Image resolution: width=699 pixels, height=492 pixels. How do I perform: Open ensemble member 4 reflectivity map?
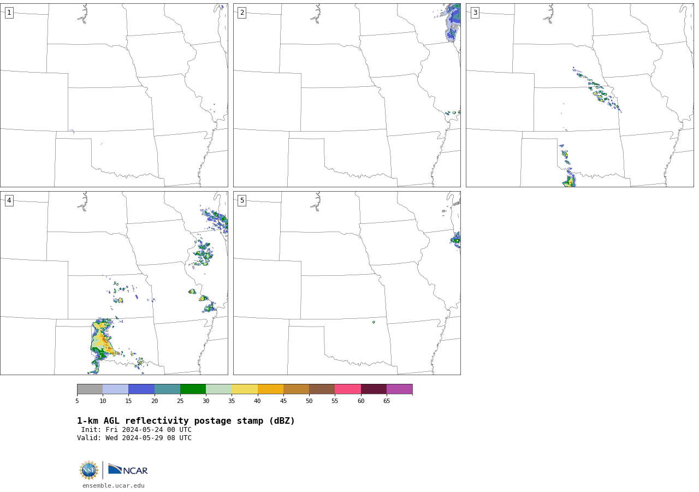pos(114,283)
